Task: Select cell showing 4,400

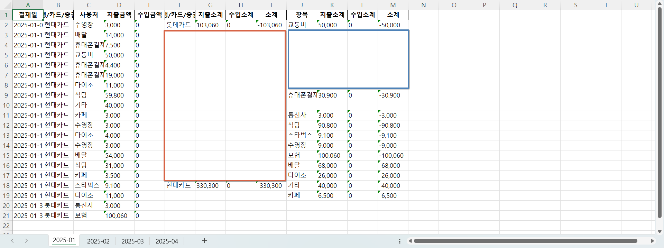Action: [x=119, y=65]
